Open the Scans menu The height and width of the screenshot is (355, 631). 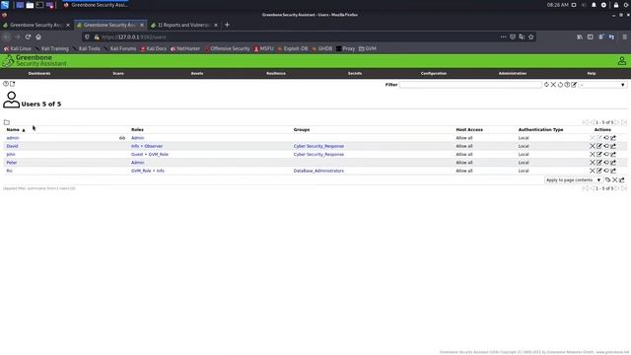(x=118, y=73)
